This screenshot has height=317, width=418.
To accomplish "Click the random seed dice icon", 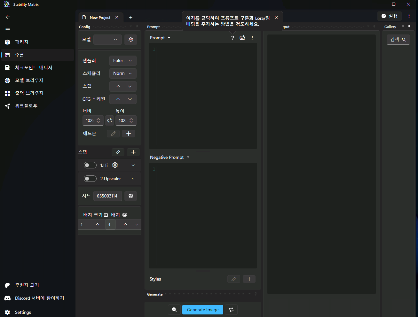I will tap(131, 196).
